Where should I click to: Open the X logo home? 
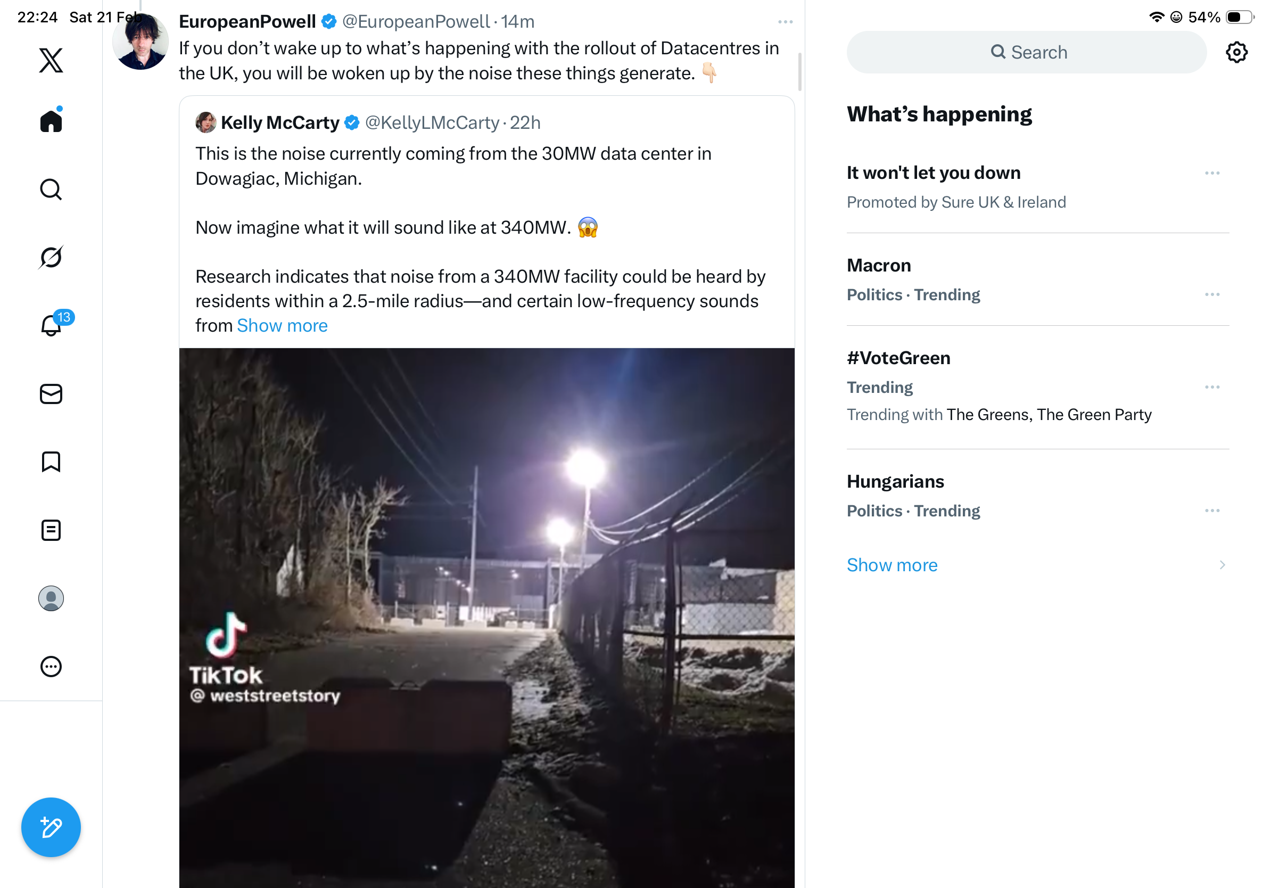click(x=51, y=60)
